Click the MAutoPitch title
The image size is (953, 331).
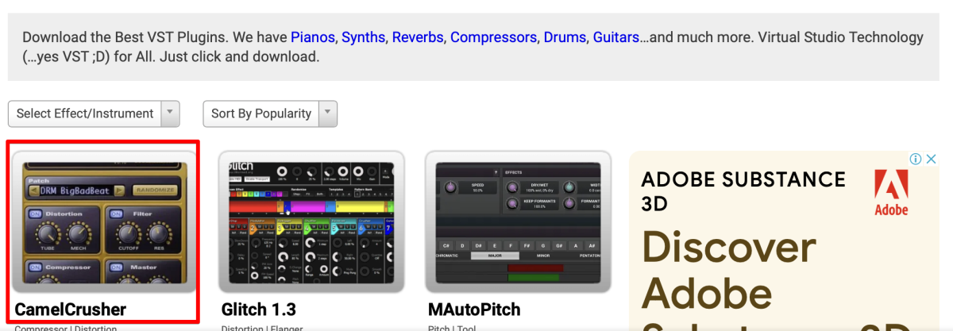tap(475, 309)
